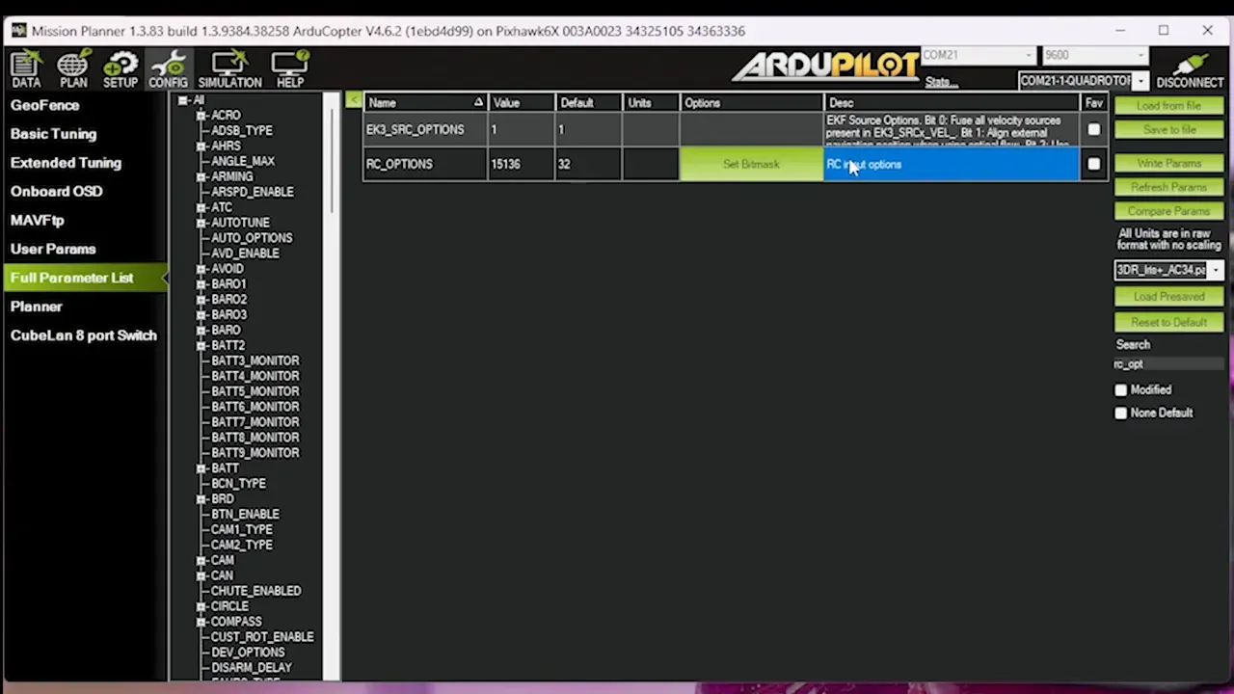Open the HELP screen
This screenshot has height=694, width=1234.
290,68
